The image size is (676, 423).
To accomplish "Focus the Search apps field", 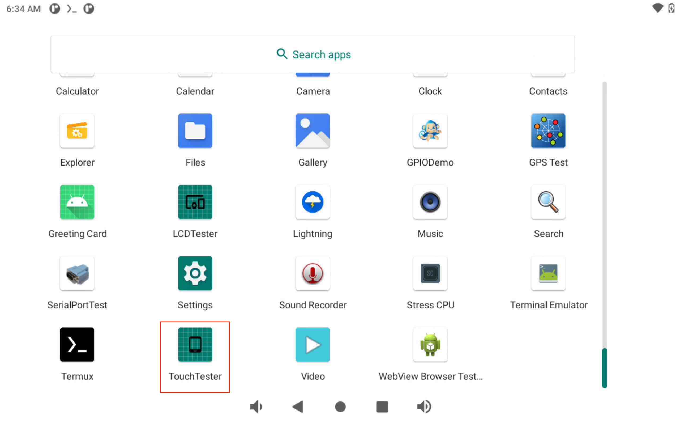I will (313, 54).
